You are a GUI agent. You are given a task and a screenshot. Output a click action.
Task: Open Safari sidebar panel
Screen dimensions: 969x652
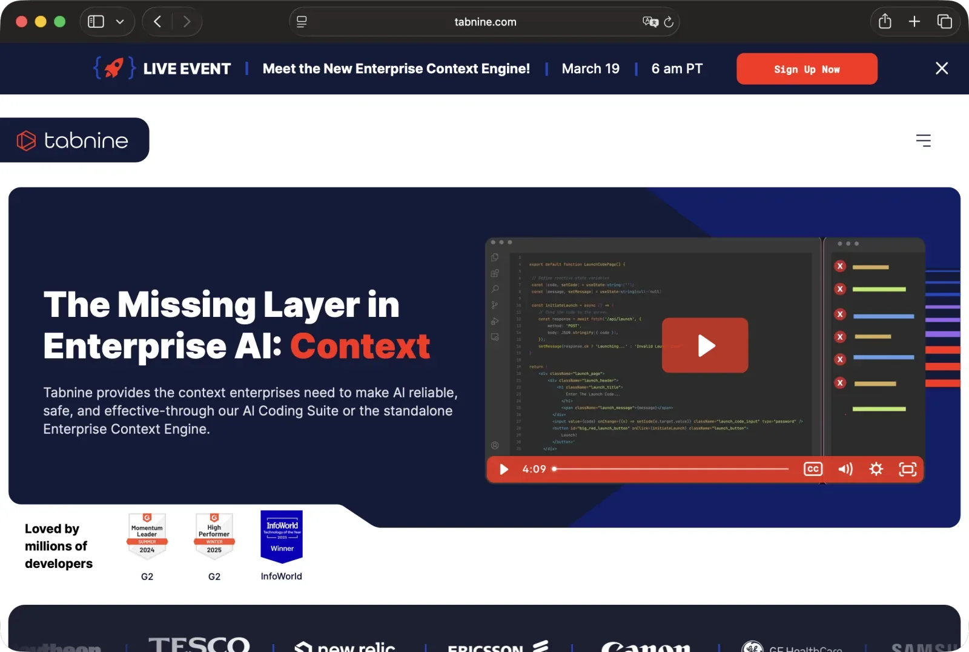click(96, 22)
